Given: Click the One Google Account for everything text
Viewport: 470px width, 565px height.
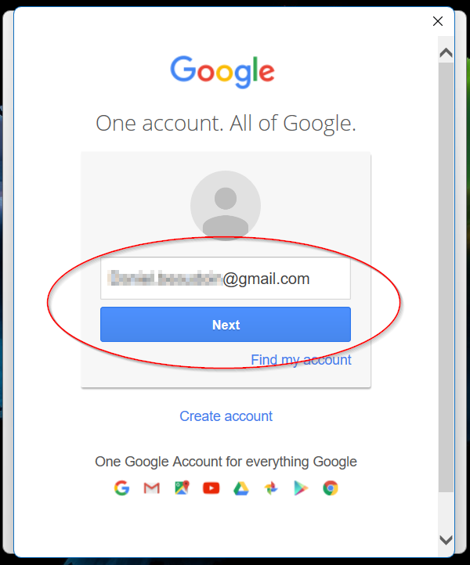Looking at the screenshot, I should tap(226, 462).
